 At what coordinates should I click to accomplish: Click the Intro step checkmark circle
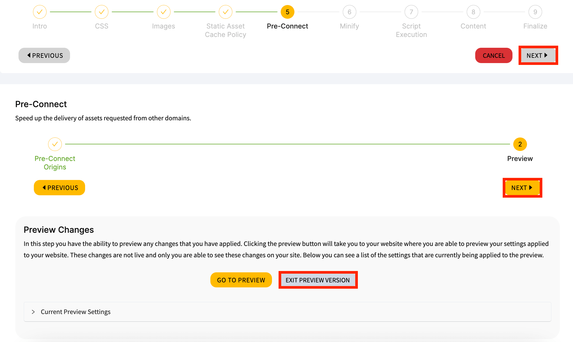tap(40, 12)
